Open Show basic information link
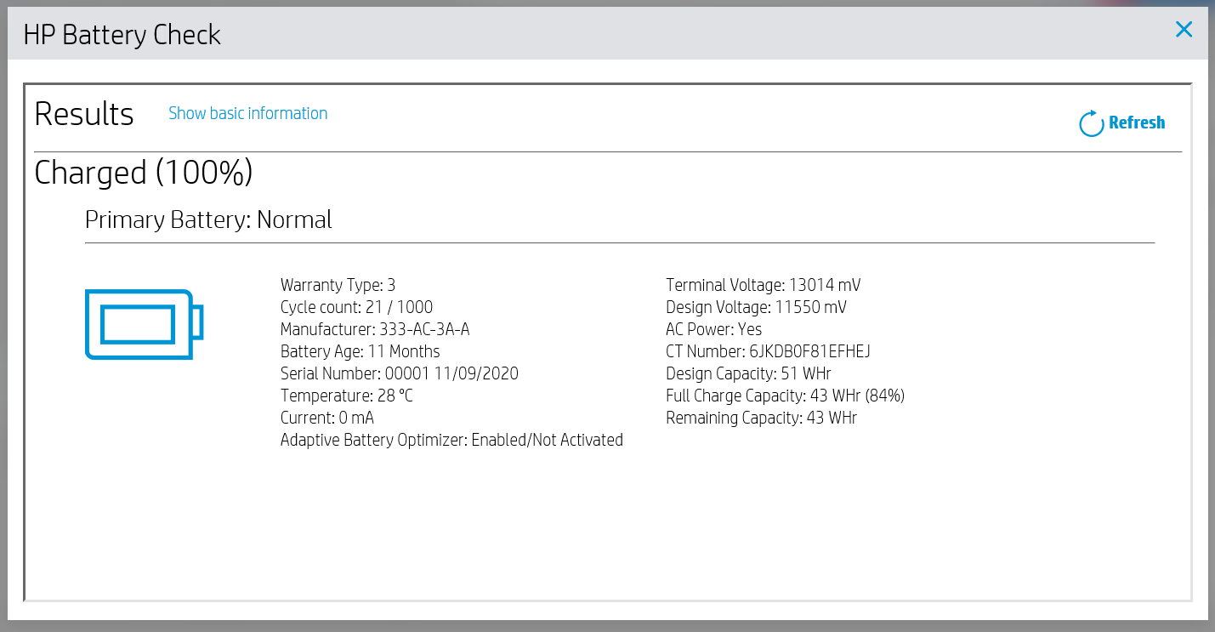Image resolution: width=1215 pixels, height=632 pixels. coord(247,113)
